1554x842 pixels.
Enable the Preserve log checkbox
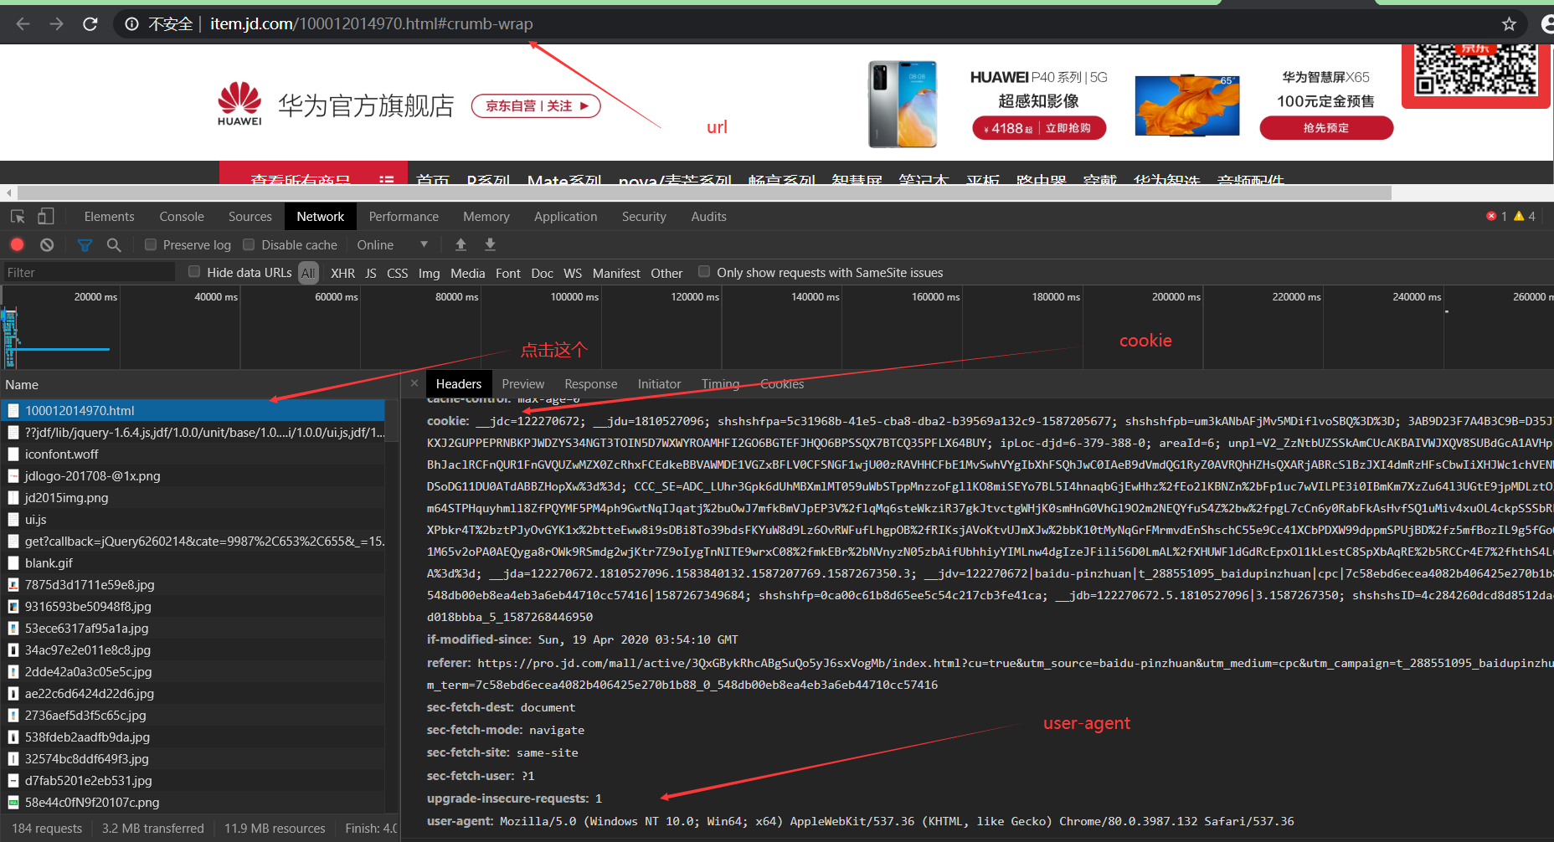(x=151, y=244)
